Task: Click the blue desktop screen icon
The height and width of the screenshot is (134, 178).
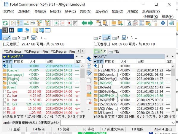Action: coord(20,30)
